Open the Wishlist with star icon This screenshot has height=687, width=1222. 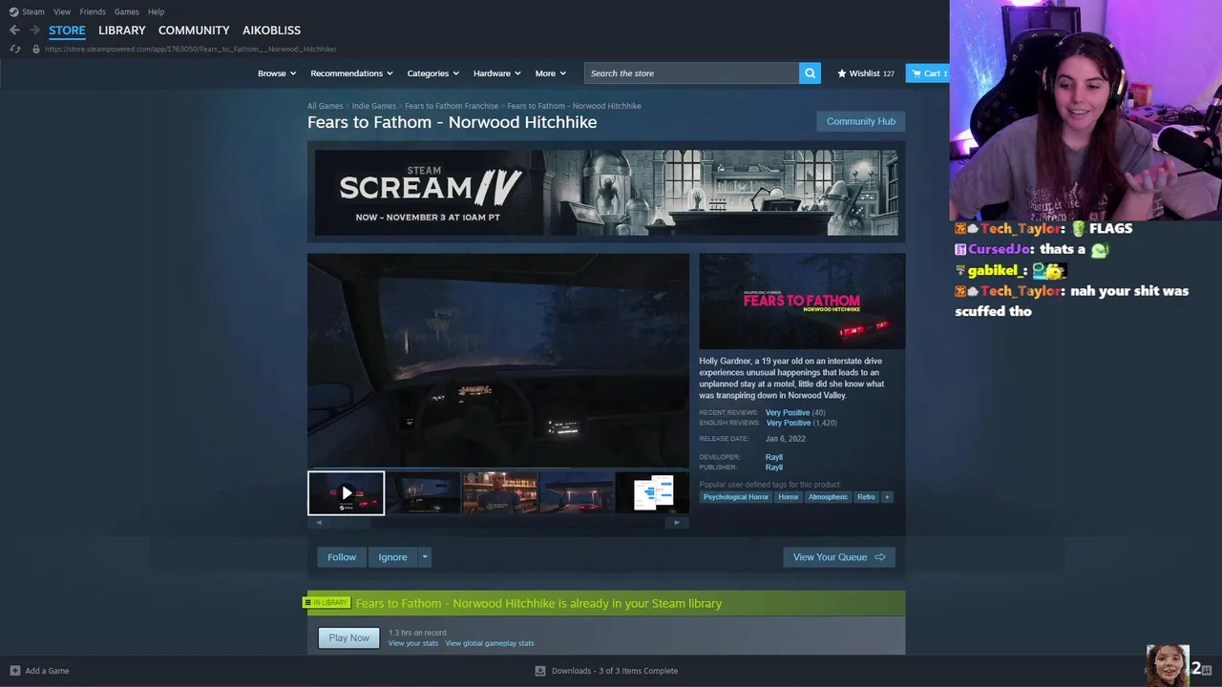tap(866, 73)
